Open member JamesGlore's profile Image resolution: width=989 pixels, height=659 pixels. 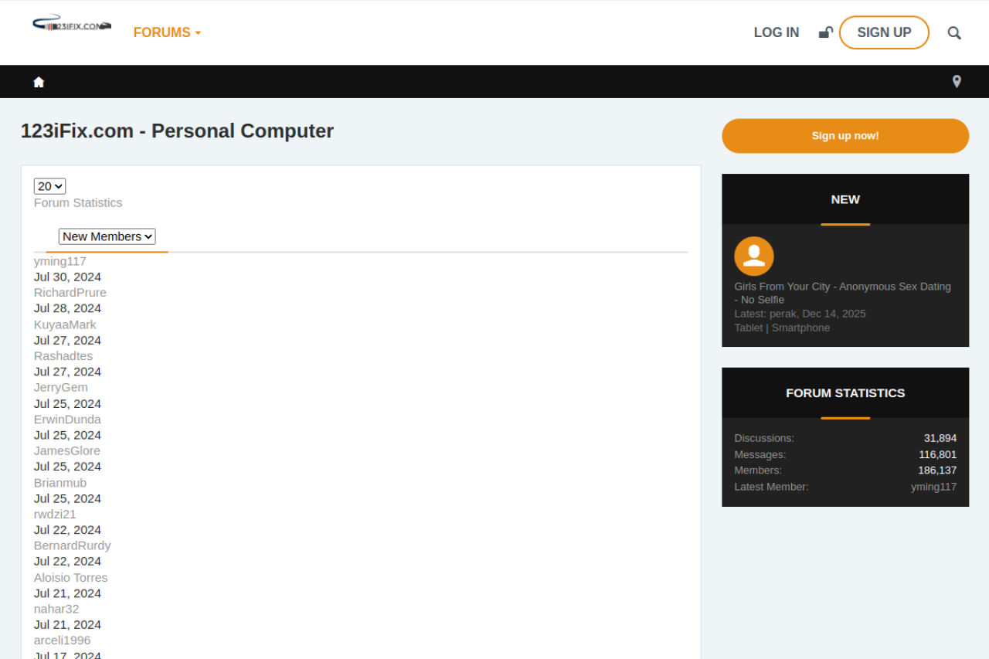67,450
